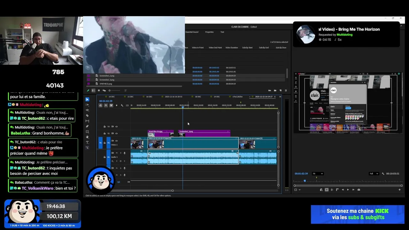409x230 pixels.
Task: Select the Rectangle shape tool
Action: tap(87, 132)
